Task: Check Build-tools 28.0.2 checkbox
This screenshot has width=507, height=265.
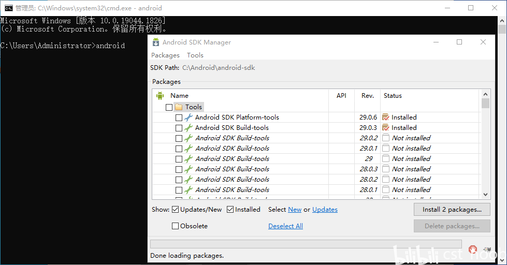Action: (179, 180)
